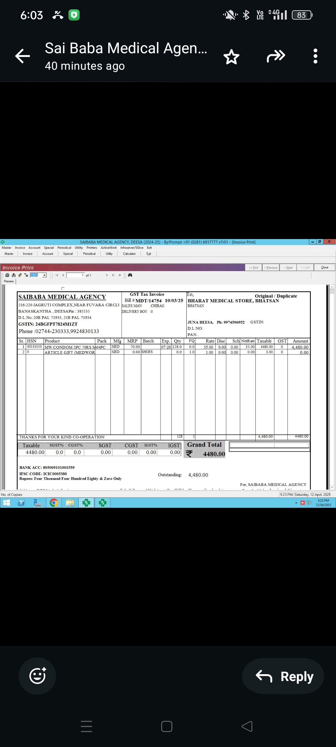Viewport: 336px width, 747px height.
Task: Add an emoji reaction
Action: pyautogui.click(x=37, y=676)
